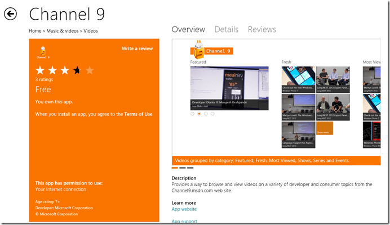Viewport: 390px width, 225px height.
Task: Select the Overview tab
Action: [x=188, y=29]
